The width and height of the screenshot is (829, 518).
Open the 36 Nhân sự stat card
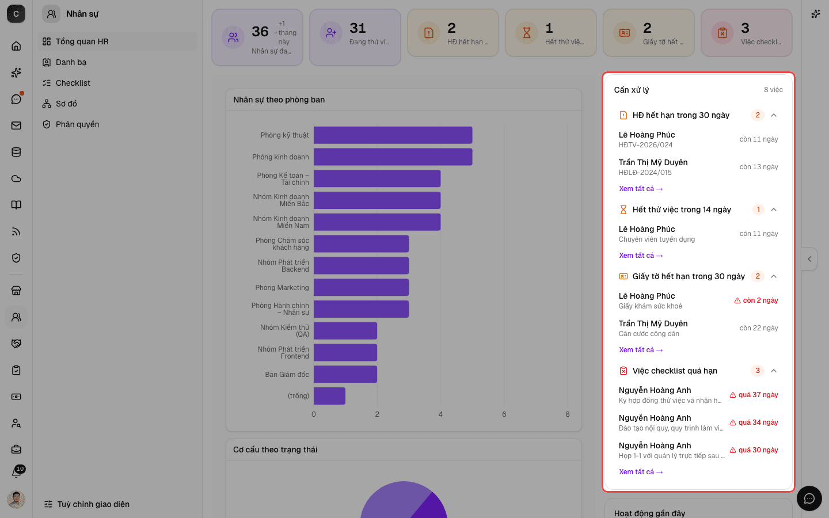point(257,37)
